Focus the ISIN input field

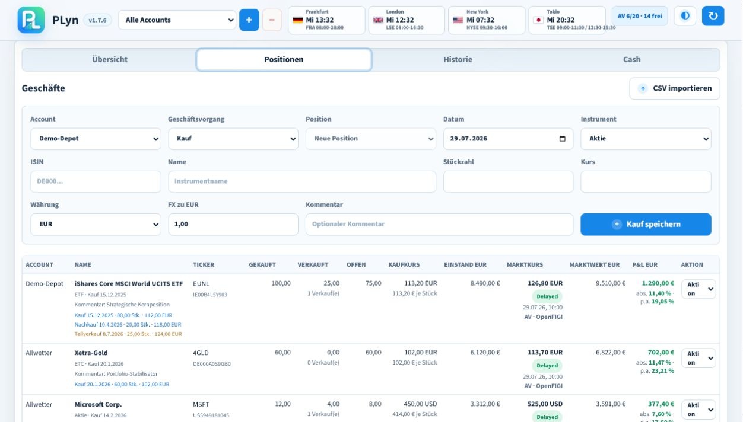click(96, 182)
